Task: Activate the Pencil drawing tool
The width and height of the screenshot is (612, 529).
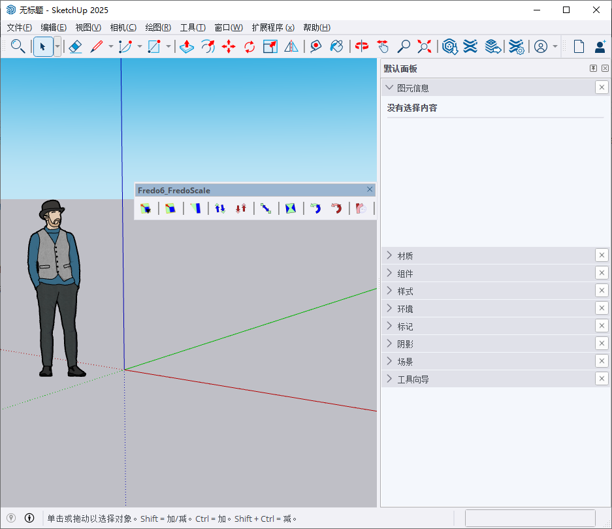Action: (97, 46)
